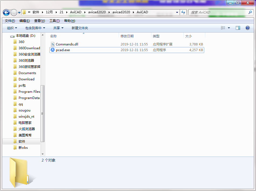Open the 共享 dropdown

58,28
